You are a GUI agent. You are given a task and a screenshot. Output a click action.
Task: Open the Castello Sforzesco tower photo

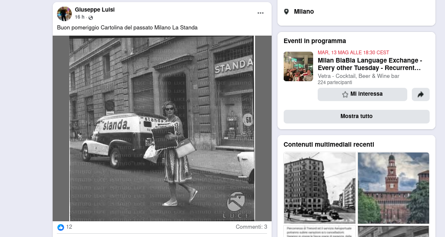point(393,188)
